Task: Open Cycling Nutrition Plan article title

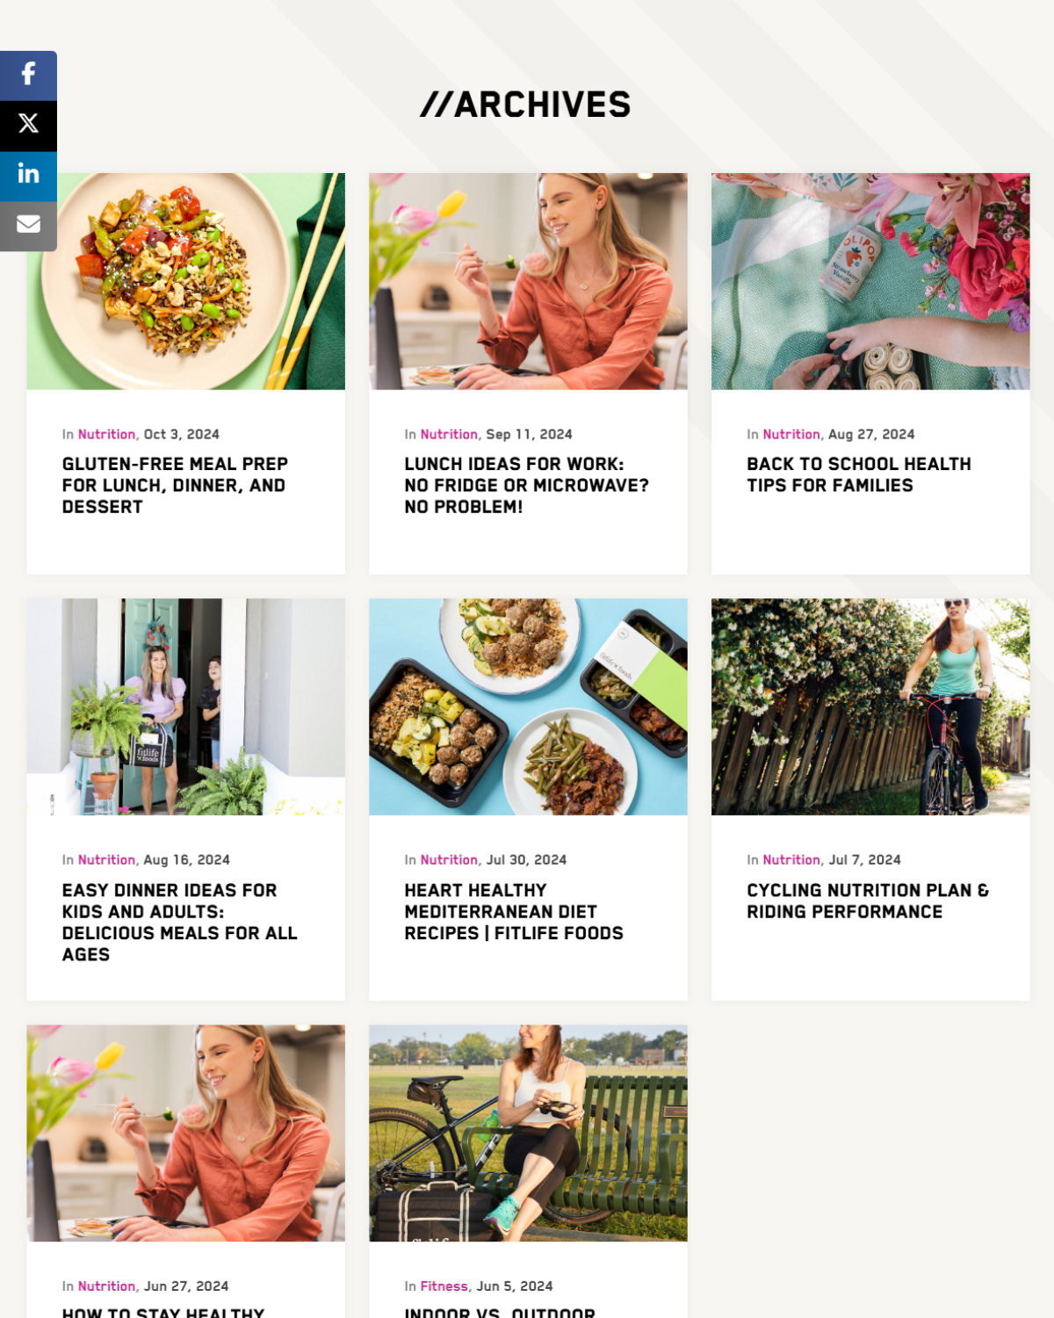Action: tap(868, 901)
